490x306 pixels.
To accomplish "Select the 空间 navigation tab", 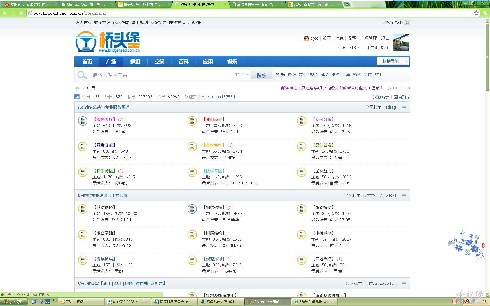I will pyautogui.click(x=160, y=61).
